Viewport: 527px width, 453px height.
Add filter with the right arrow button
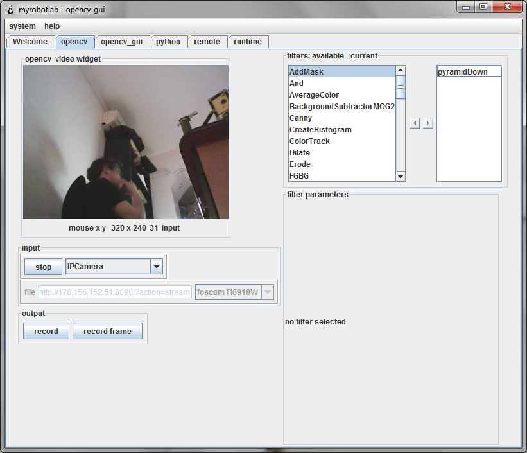point(428,123)
